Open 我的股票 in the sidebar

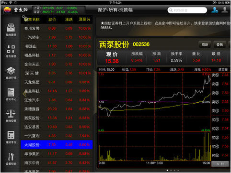11,30
